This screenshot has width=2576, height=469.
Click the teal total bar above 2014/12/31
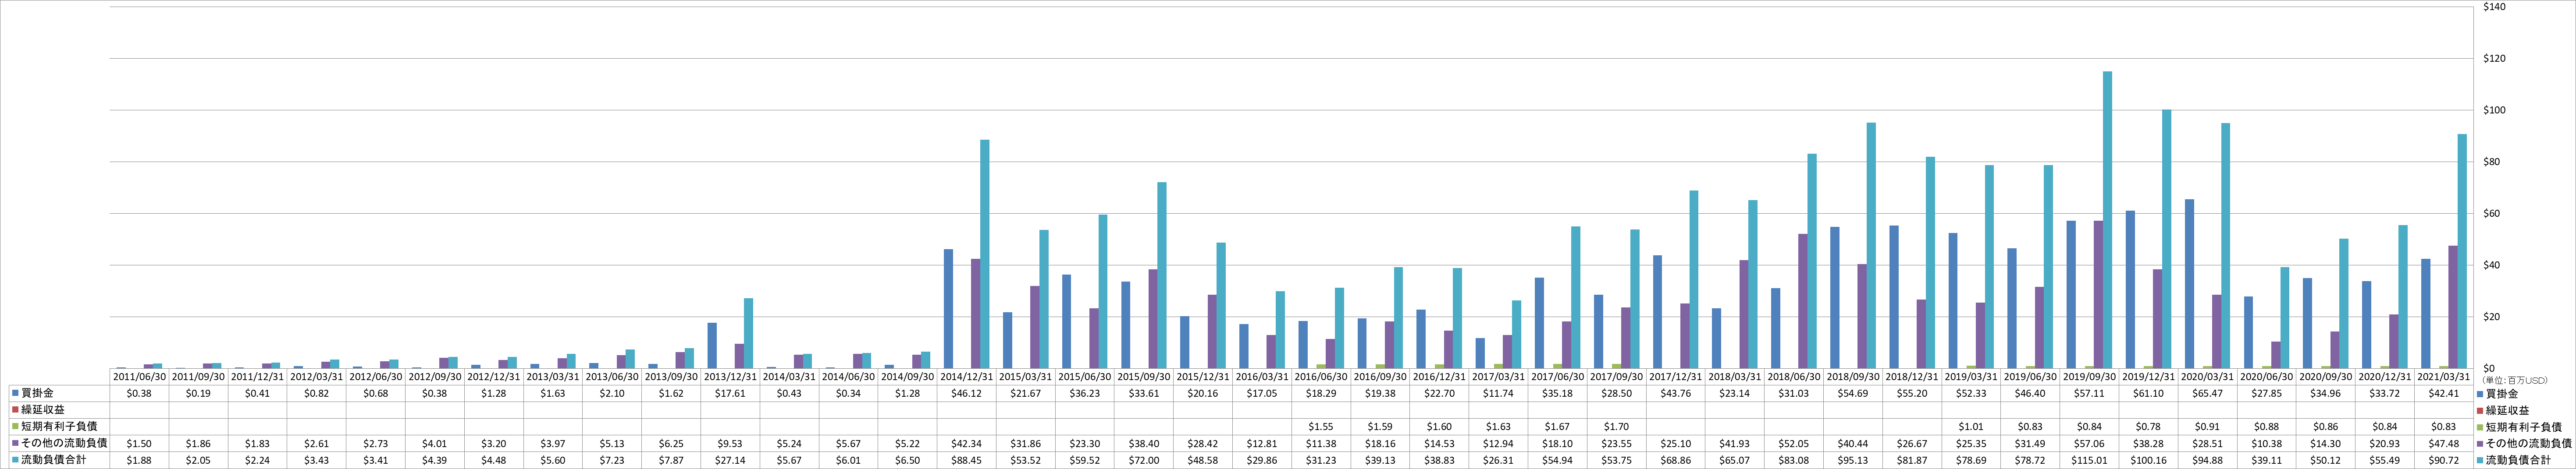tap(985, 254)
